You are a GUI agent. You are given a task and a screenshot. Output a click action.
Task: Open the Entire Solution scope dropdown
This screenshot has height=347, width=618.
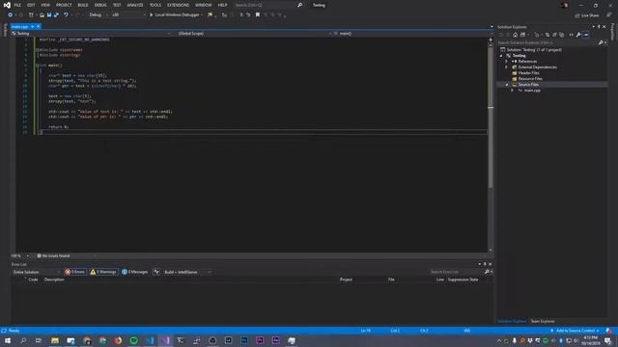pyautogui.click(x=36, y=272)
